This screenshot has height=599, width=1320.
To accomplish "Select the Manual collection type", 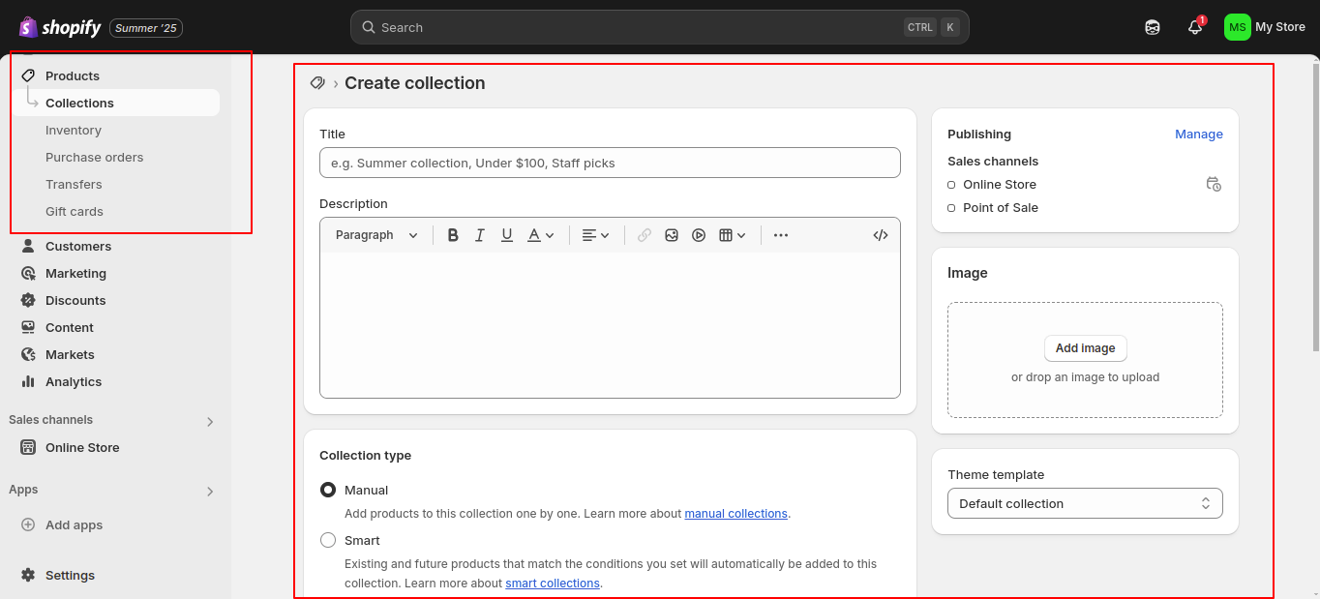I will [328, 491].
